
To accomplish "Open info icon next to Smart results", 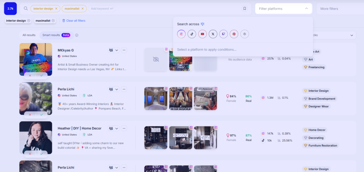I will coord(77,35).
